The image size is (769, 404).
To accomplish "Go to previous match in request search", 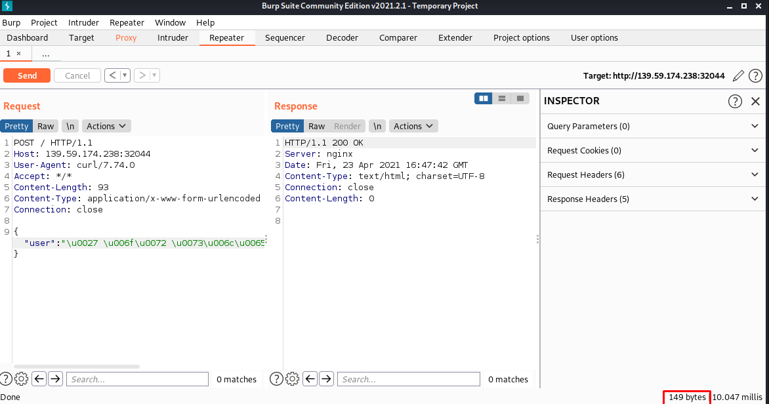I will coord(39,379).
